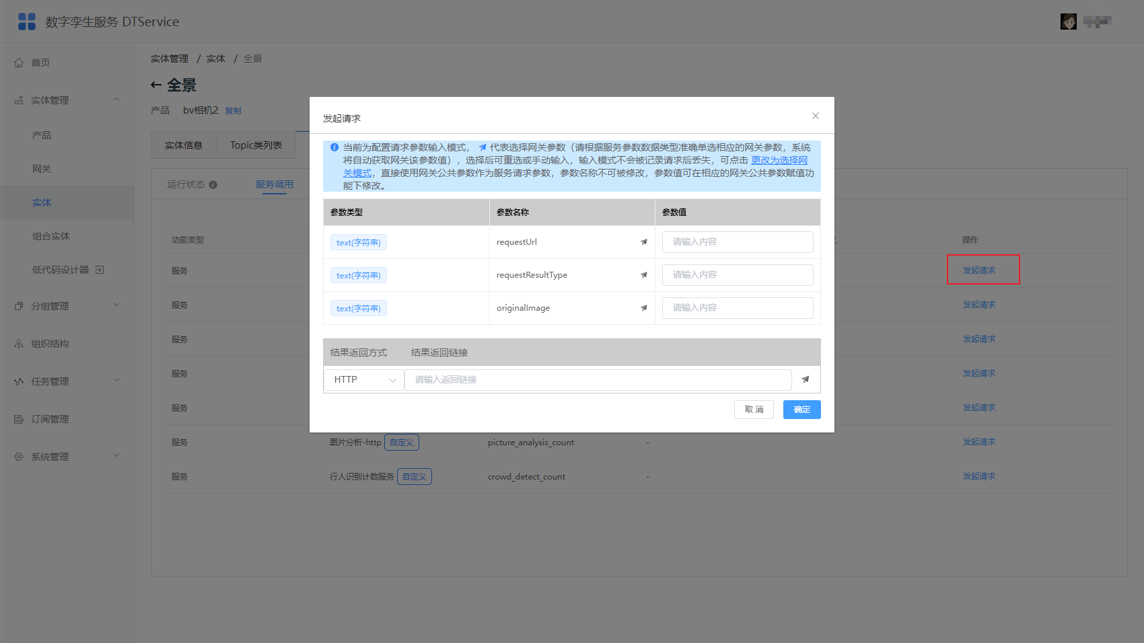Click gateway icon beside return link field
This screenshot has width=1144, height=643.
(x=806, y=379)
